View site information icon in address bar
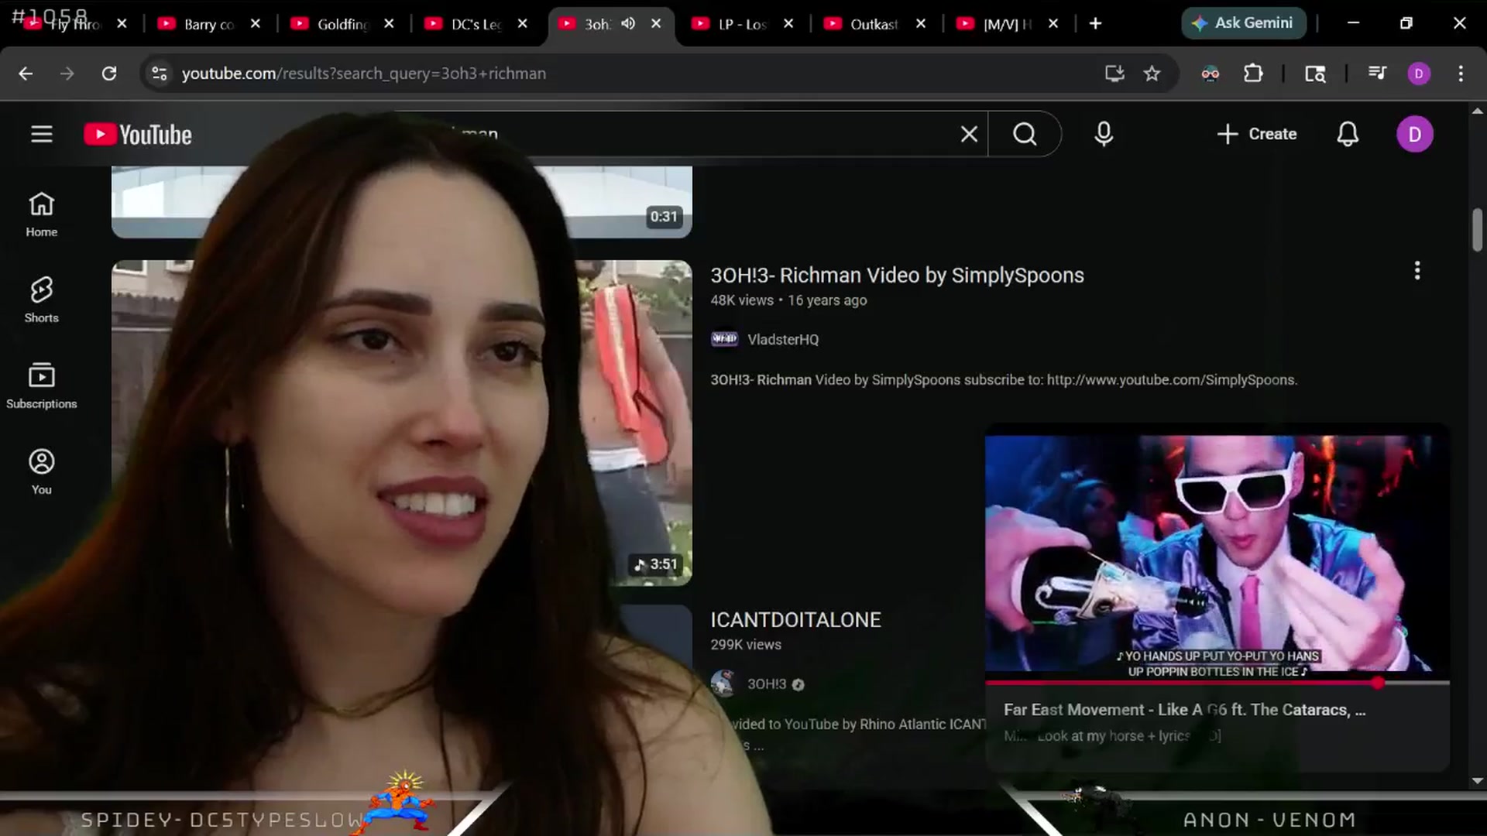The height and width of the screenshot is (836, 1487). 159,74
